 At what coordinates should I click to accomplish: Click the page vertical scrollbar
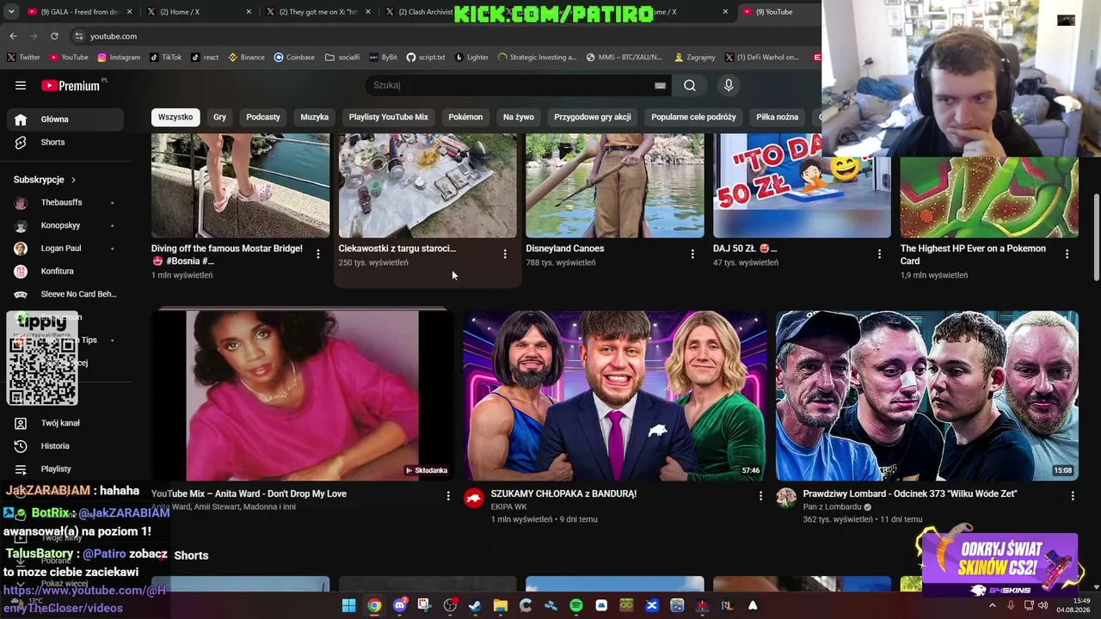[x=1096, y=237]
